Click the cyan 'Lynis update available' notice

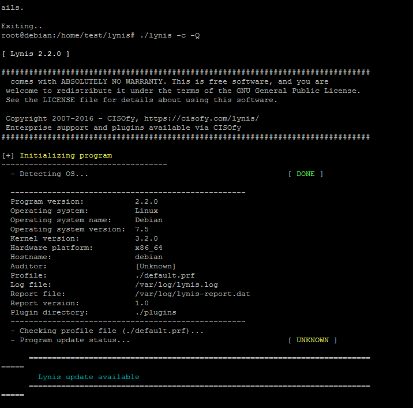[88, 377]
